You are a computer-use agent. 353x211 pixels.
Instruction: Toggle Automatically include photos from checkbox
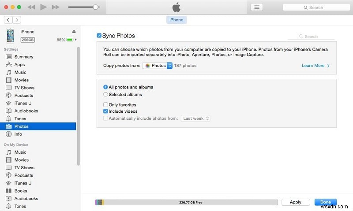pyautogui.click(x=105, y=118)
